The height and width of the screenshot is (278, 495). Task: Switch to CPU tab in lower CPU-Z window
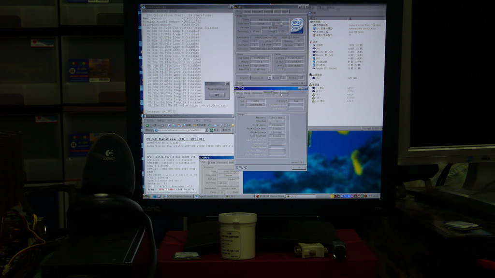[238, 93]
